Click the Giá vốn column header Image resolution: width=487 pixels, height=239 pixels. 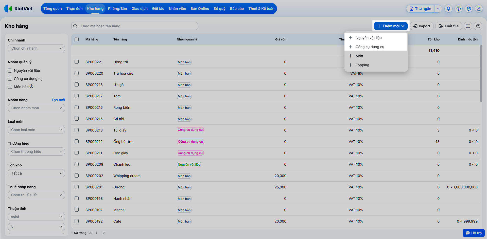[281, 39]
